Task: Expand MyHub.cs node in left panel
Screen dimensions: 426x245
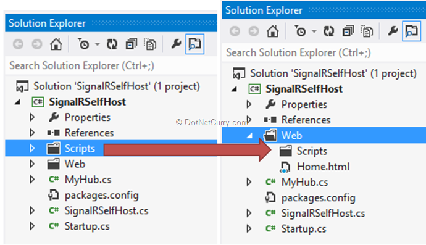Action: 32,180
